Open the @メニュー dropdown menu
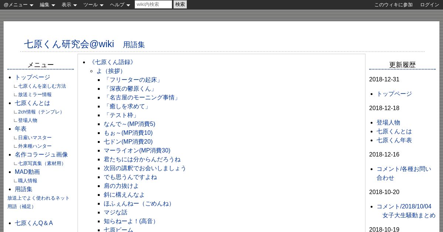The width and height of the screenshot is (443, 232). coord(18,5)
